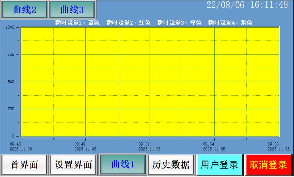
Task: Go to the 首界面 home screen
Action: (25, 164)
